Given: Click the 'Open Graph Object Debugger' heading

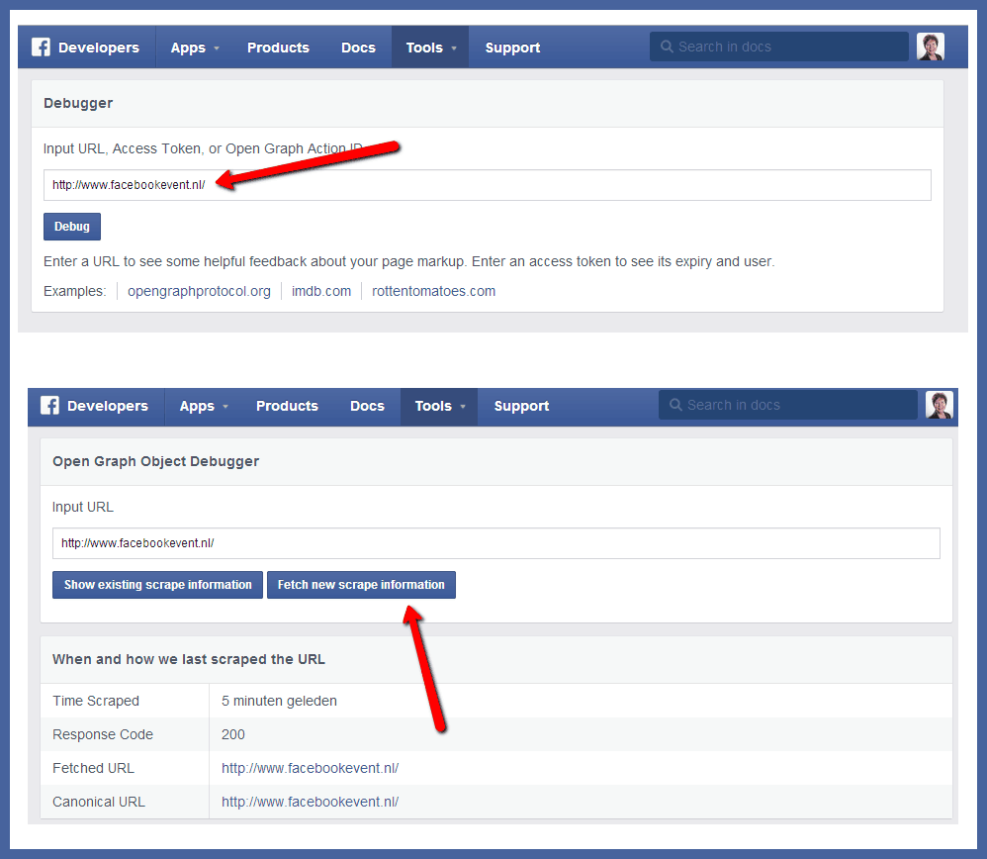Looking at the screenshot, I should point(155,461).
